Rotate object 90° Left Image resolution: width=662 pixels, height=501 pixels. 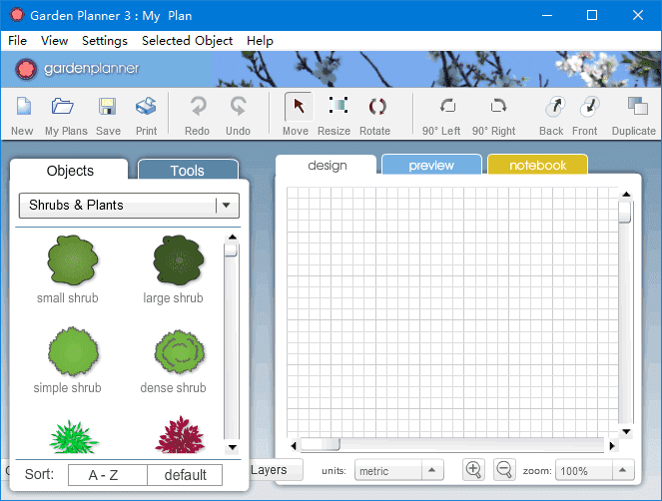pyautogui.click(x=441, y=107)
